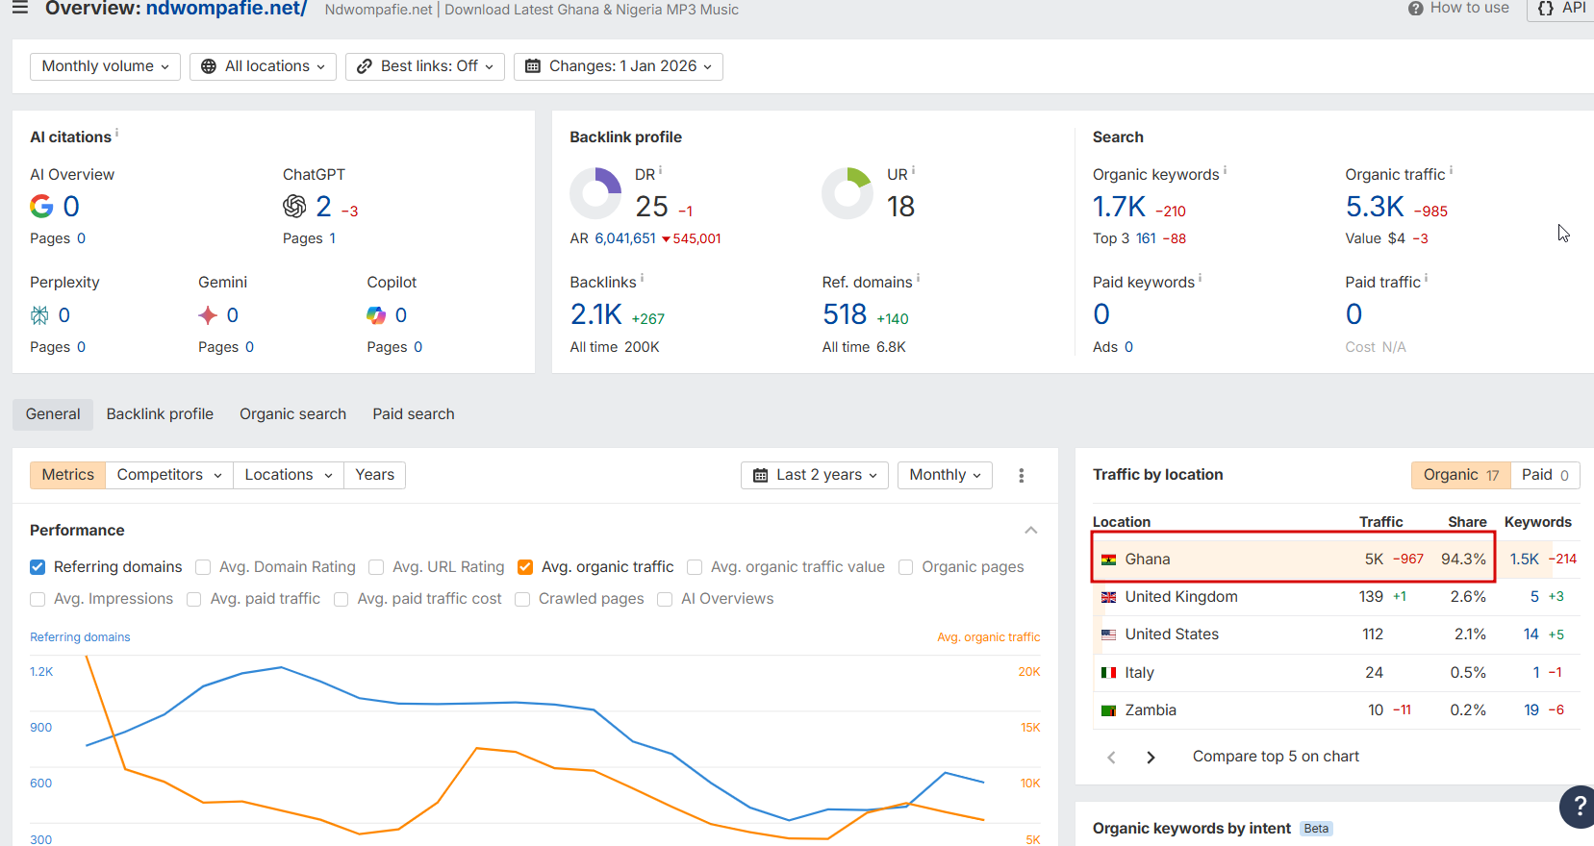Open the help question mark bubble
1594x846 pixels.
(x=1578, y=806)
